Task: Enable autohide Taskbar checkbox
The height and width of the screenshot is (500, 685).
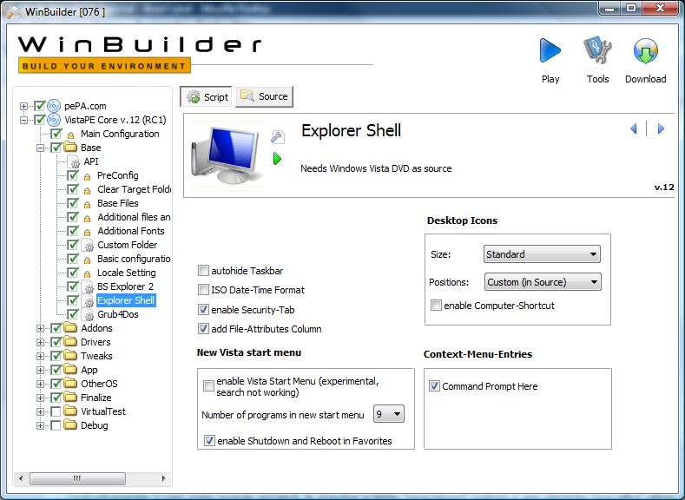Action: 203,271
